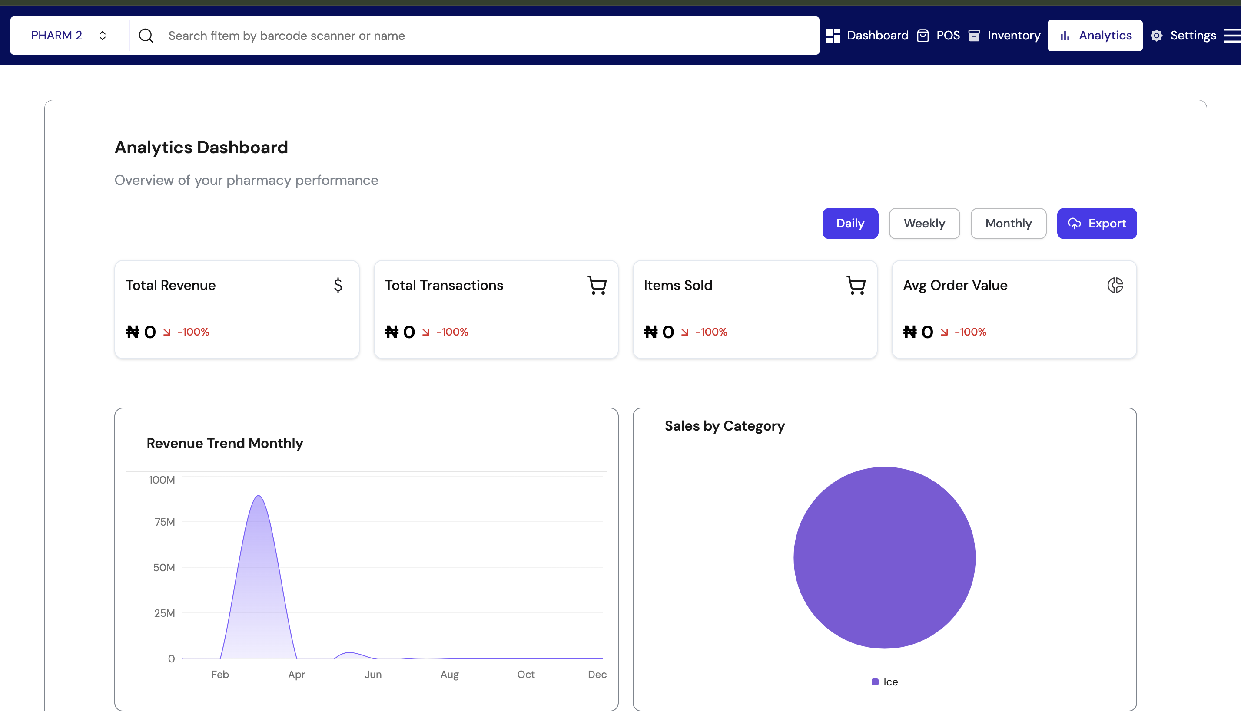This screenshot has width=1241, height=711.
Task: Export the analytics report
Action: pyautogui.click(x=1097, y=223)
